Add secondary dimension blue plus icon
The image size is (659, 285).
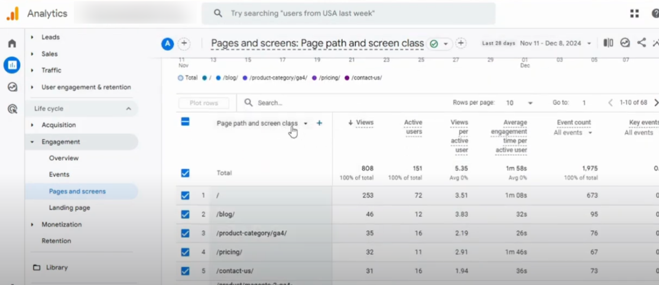point(319,123)
